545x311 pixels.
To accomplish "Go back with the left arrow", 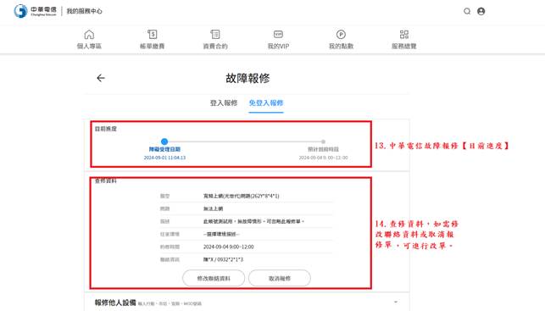I will click(101, 78).
